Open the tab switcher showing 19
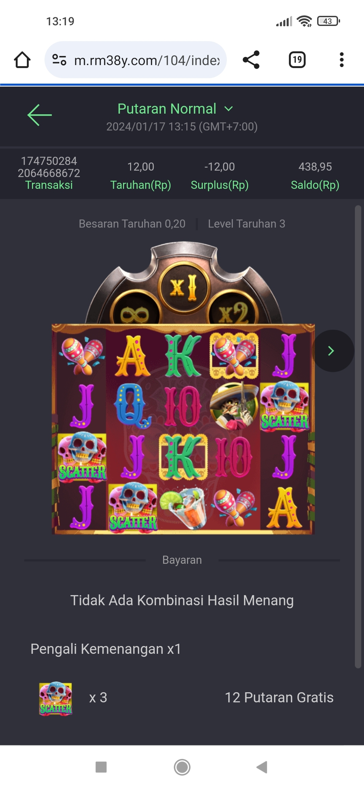Viewport: 364px width, 789px height. coord(297,60)
